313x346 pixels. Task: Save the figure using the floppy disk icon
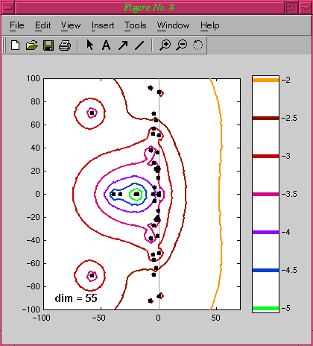(48, 45)
